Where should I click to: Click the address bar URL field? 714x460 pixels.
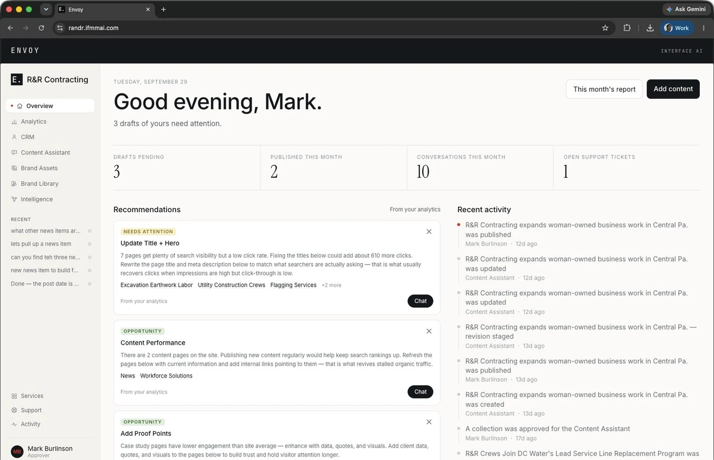pyautogui.click(x=333, y=28)
